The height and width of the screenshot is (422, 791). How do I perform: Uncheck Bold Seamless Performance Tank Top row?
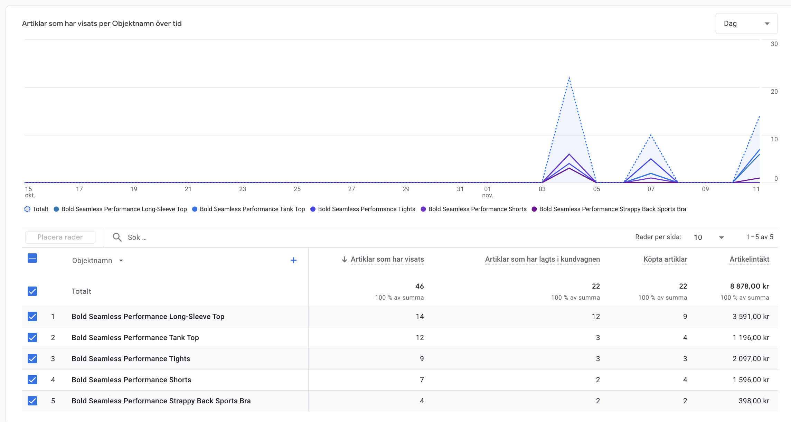click(32, 337)
